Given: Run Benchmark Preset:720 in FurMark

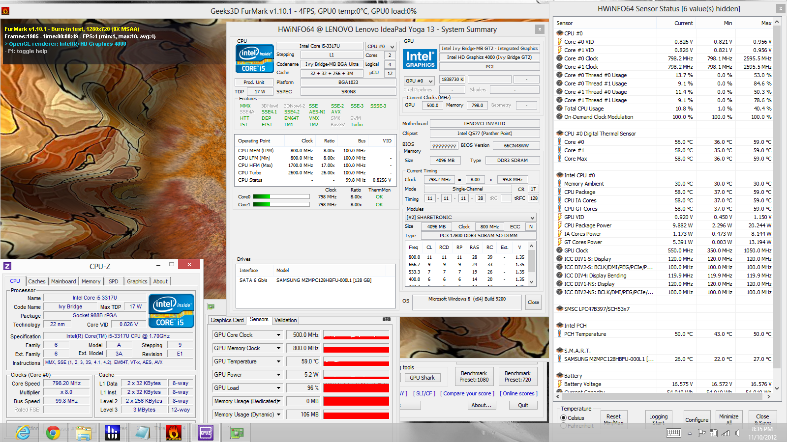Looking at the screenshot, I should (517, 377).
